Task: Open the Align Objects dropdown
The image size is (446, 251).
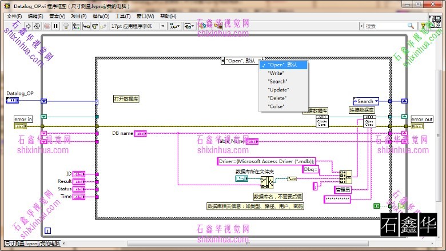Action: (x=174, y=26)
